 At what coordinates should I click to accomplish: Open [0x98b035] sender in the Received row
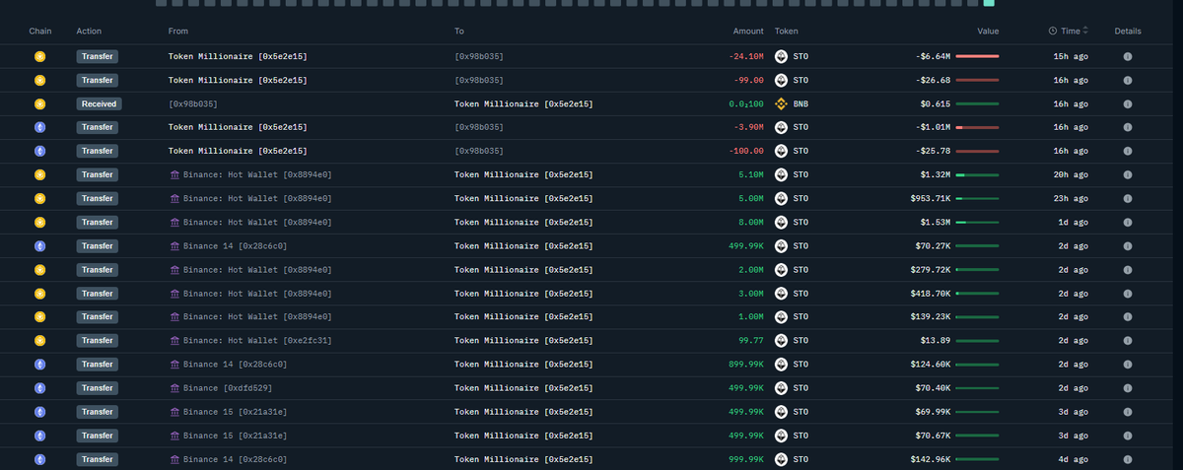click(193, 103)
